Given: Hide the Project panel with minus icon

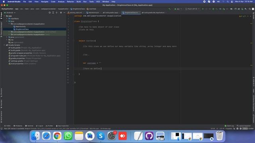Looking at the screenshot, I should (65, 13).
